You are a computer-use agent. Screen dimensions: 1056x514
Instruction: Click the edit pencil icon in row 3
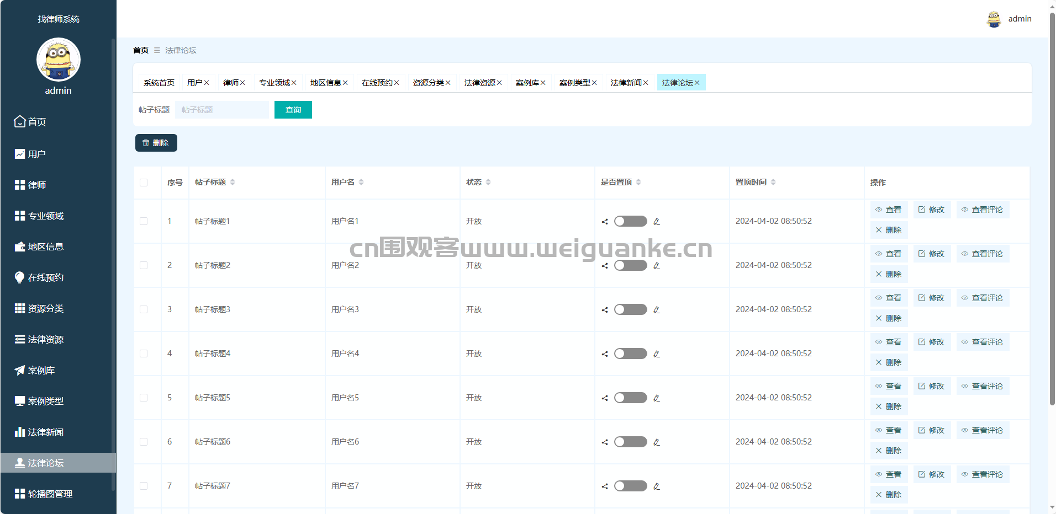pyautogui.click(x=657, y=310)
